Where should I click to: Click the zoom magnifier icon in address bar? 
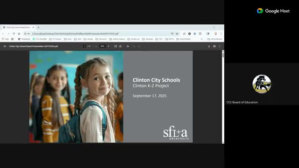coord(172,34)
